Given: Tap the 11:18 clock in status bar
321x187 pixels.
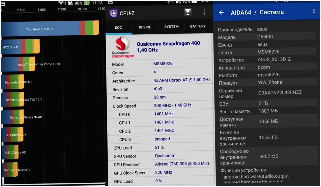Looking at the screenshot, I should point(97,3).
